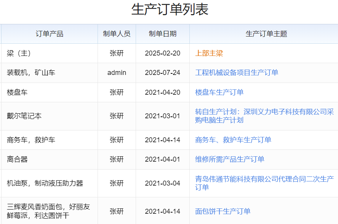Click the 生产订单主题 column header
Image resolution: width=338 pixels, height=224 pixels.
click(x=266, y=34)
